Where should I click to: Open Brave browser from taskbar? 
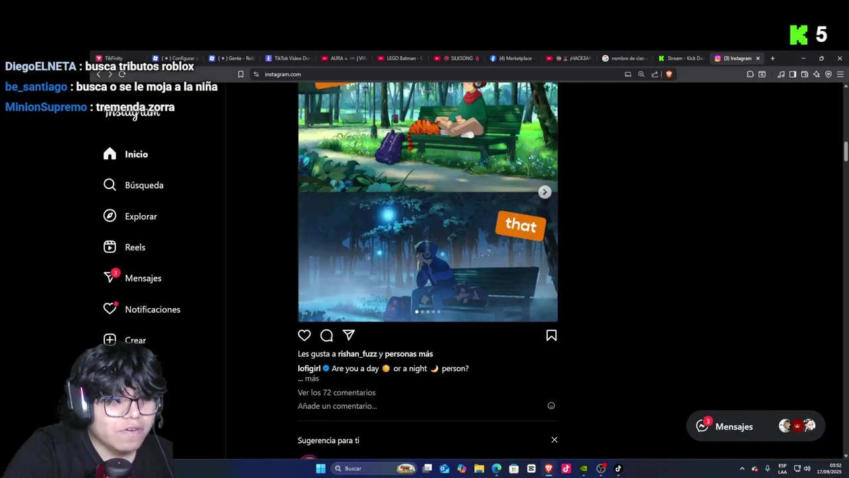tap(549, 469)
